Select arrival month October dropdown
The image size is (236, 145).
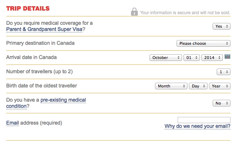tap(166, 58)
